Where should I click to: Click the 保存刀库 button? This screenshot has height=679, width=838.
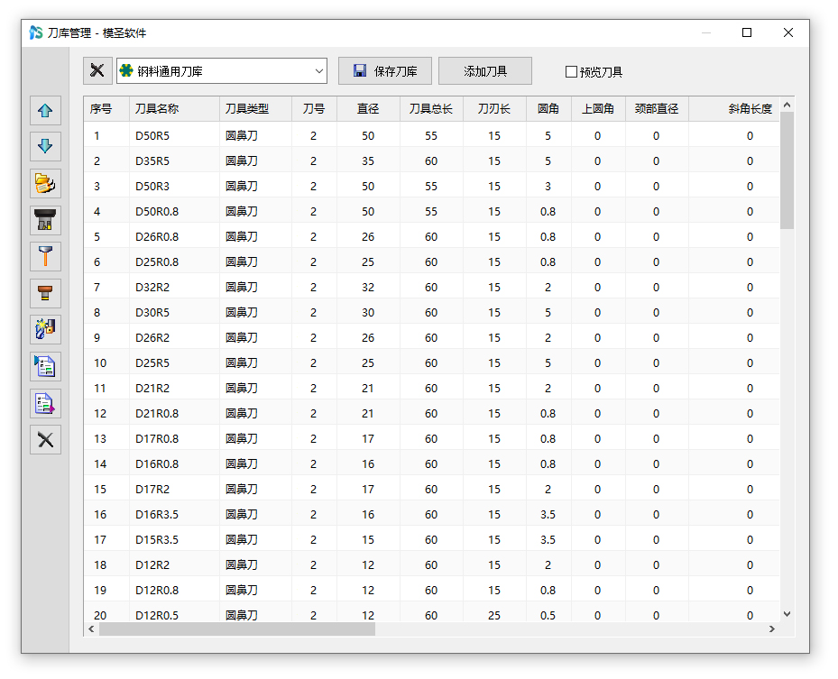point(385,71)
